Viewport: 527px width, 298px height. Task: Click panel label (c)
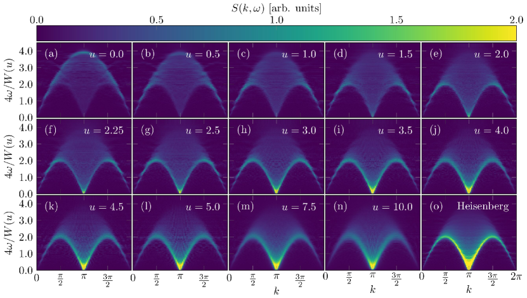(x=244, y=54)
